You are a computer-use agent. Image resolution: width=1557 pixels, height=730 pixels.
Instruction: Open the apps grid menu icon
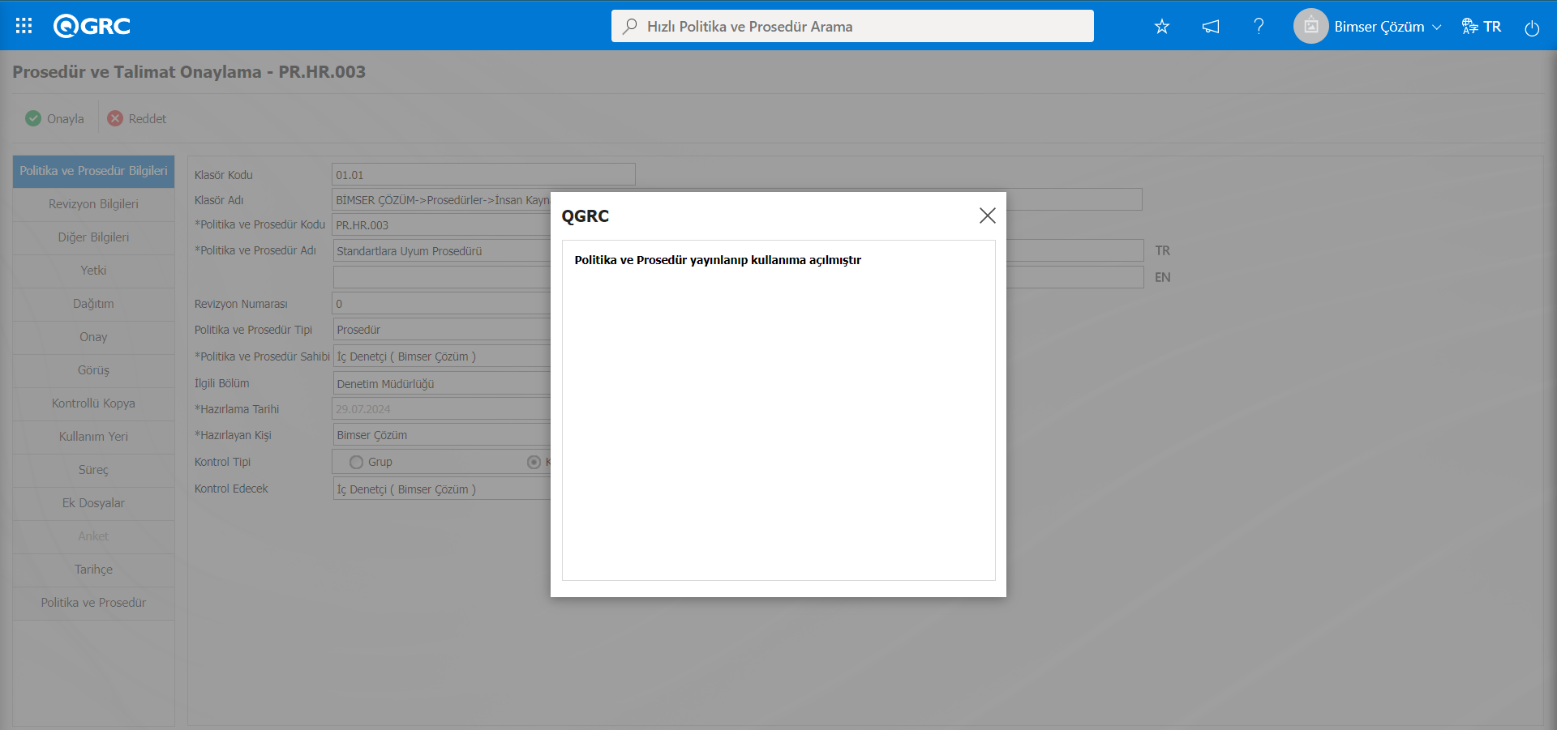(x=24, y=26)
